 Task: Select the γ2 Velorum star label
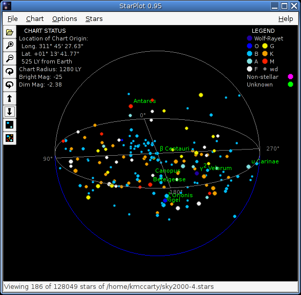tap(216, 167)
